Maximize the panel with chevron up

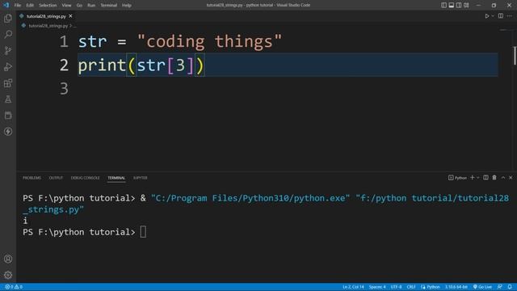503,178
